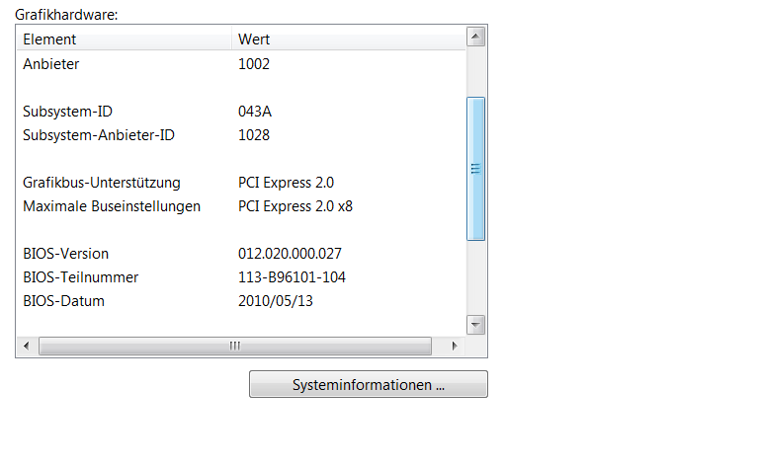Click the PCI Express 2.0 x8 value
The height and width of the screenshot is (466, 757).
click(295, 206)
